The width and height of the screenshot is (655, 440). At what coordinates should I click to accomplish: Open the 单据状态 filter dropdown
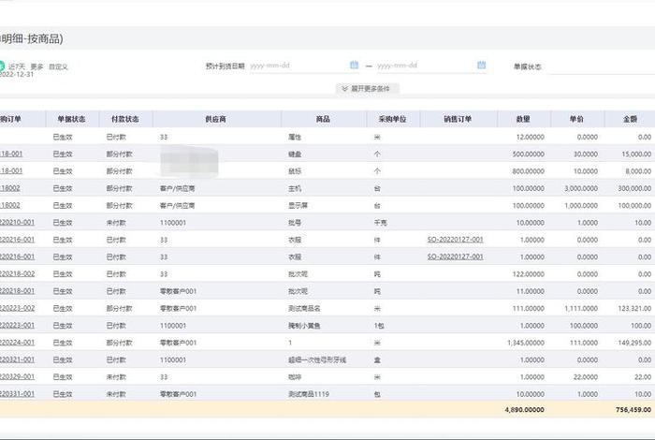pyautogui.click(x=602, y=66)
